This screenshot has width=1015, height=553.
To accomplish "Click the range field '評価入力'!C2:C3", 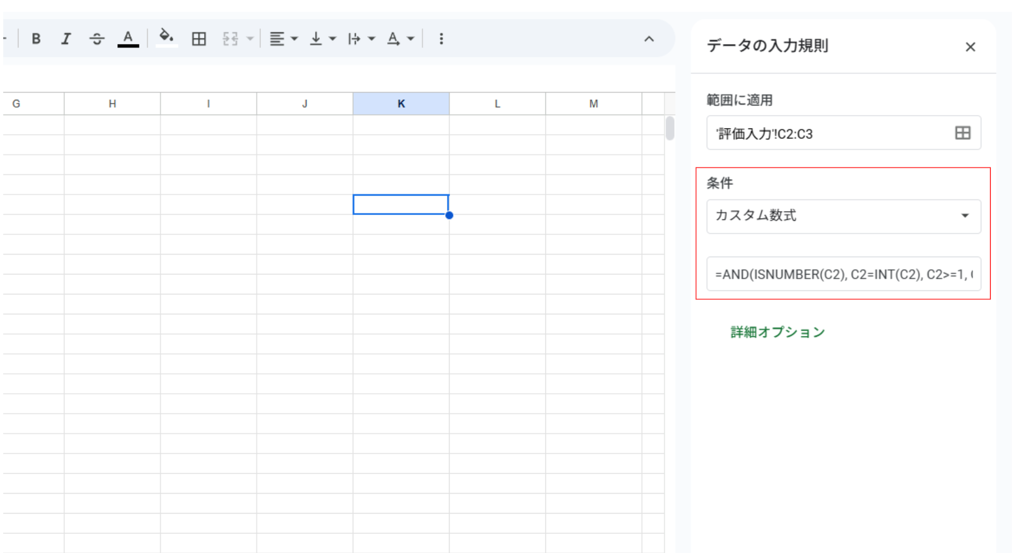I will [x=844, y=133].
